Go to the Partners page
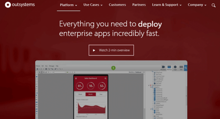 [139, 5]
